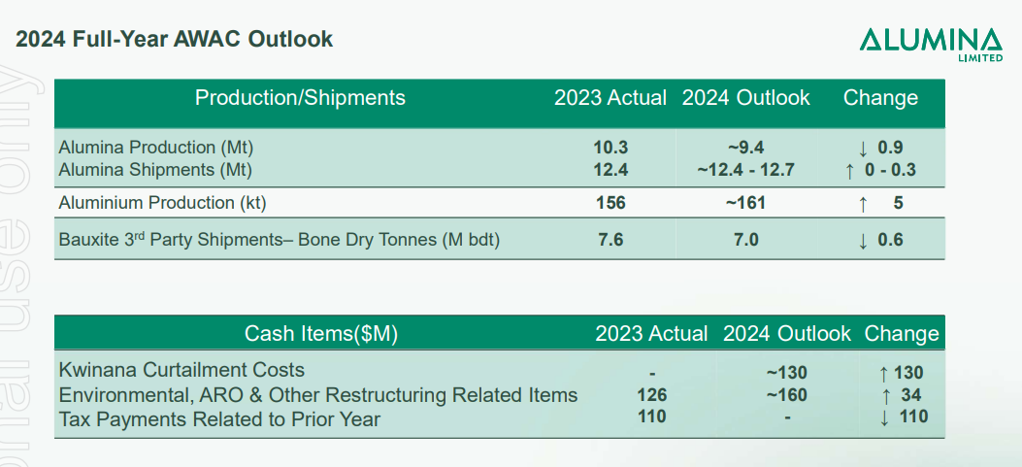Click the up arrow beside 0 - 0.3
The image size is (1022, 467).
[x=849, y=171]
